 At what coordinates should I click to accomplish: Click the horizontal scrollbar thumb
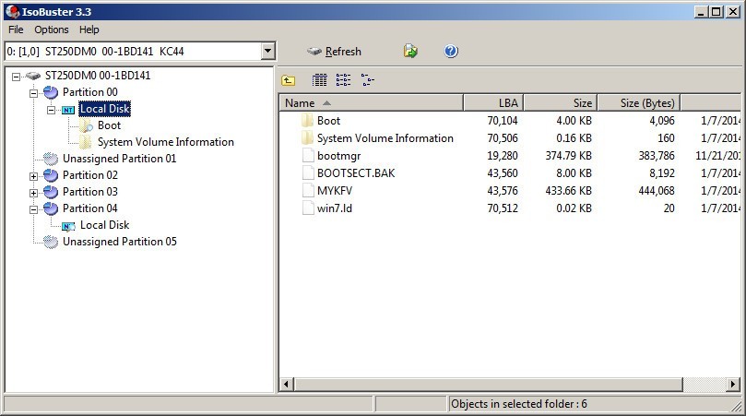pyautogui.click(x=489, y=384)
